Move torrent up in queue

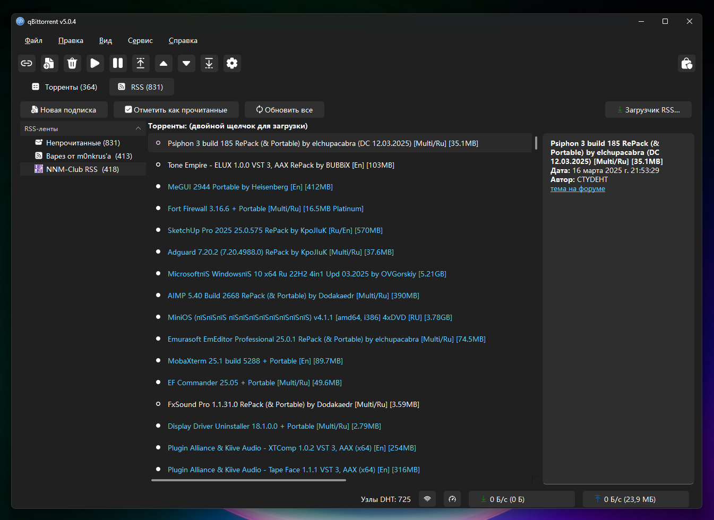(x=164, y=63)
